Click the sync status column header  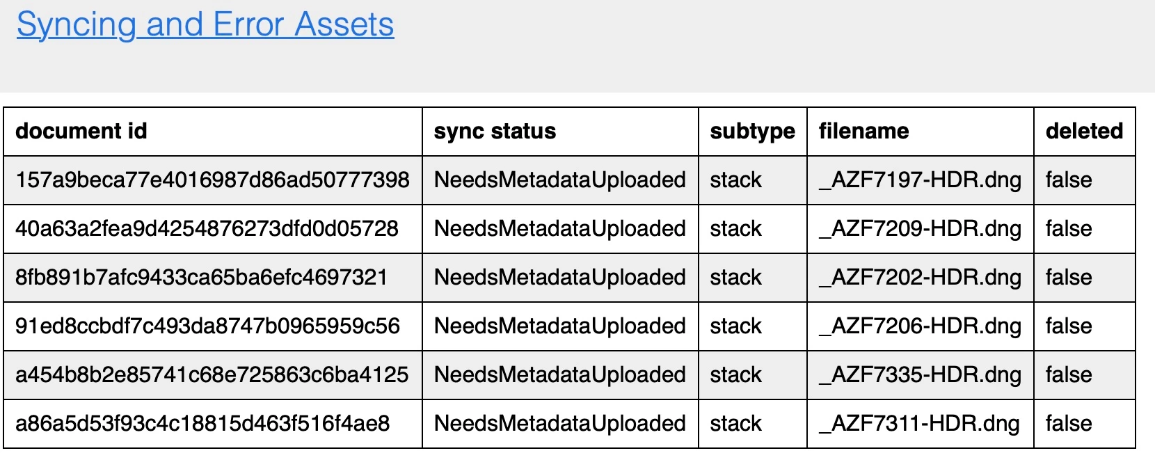click(x=495, y=132)
